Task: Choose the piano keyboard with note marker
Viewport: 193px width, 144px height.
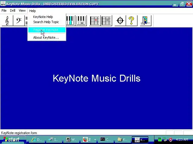Action: [81, 21]
